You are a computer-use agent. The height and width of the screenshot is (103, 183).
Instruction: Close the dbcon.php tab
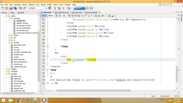[x=53, y=13]
